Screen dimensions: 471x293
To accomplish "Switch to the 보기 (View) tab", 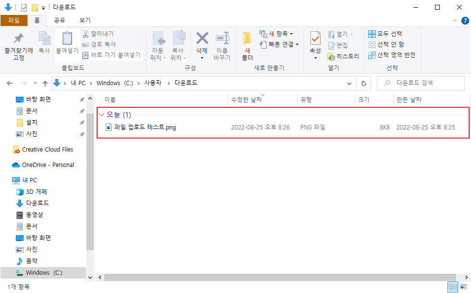I will (x=85, y=20).
